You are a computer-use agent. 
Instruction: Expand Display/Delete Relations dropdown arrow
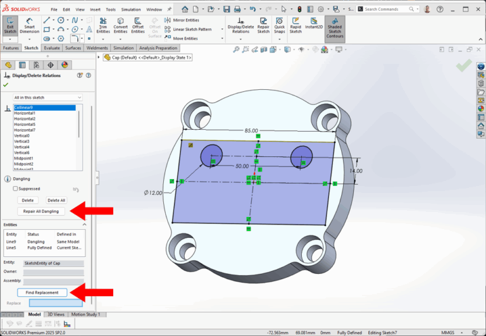[x=240, y=39]
